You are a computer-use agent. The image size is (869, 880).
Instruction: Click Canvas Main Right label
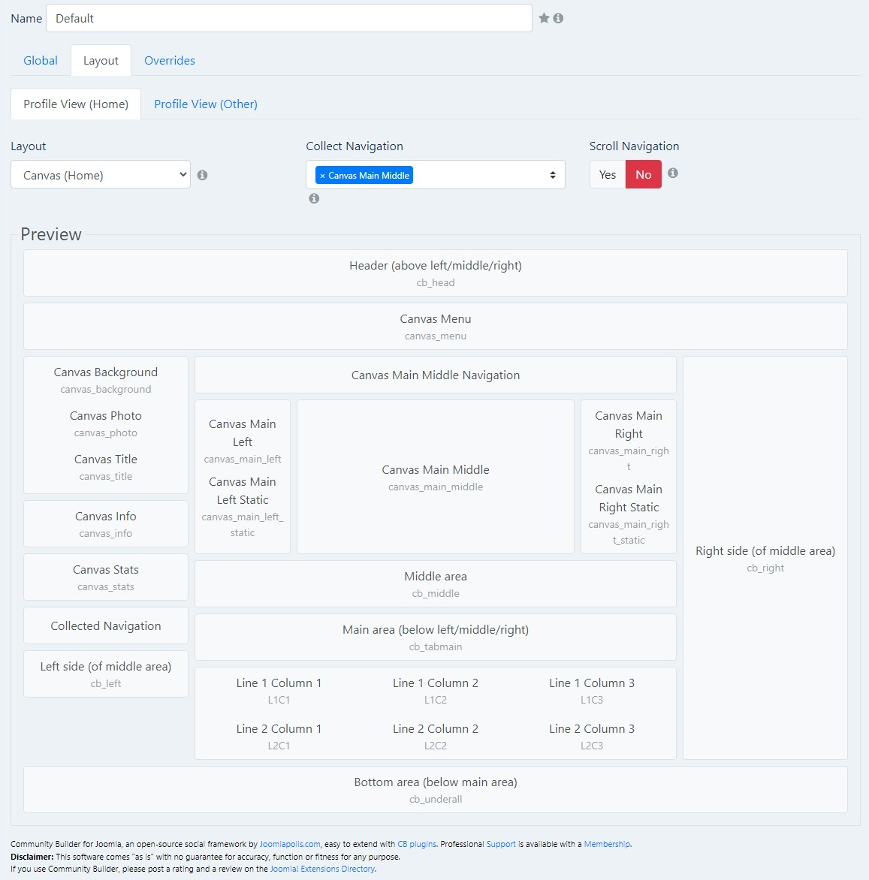click(629, 425)
